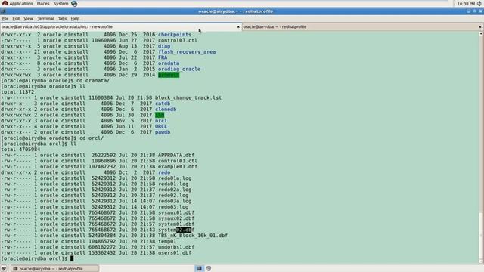
Task: Click the pawdb directory name
Action: point(163,132)
